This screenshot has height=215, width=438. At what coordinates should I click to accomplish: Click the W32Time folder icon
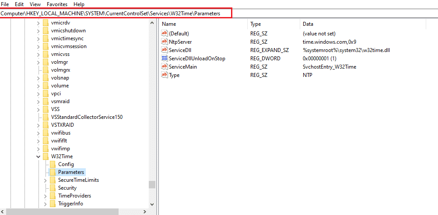pos(46,156)
